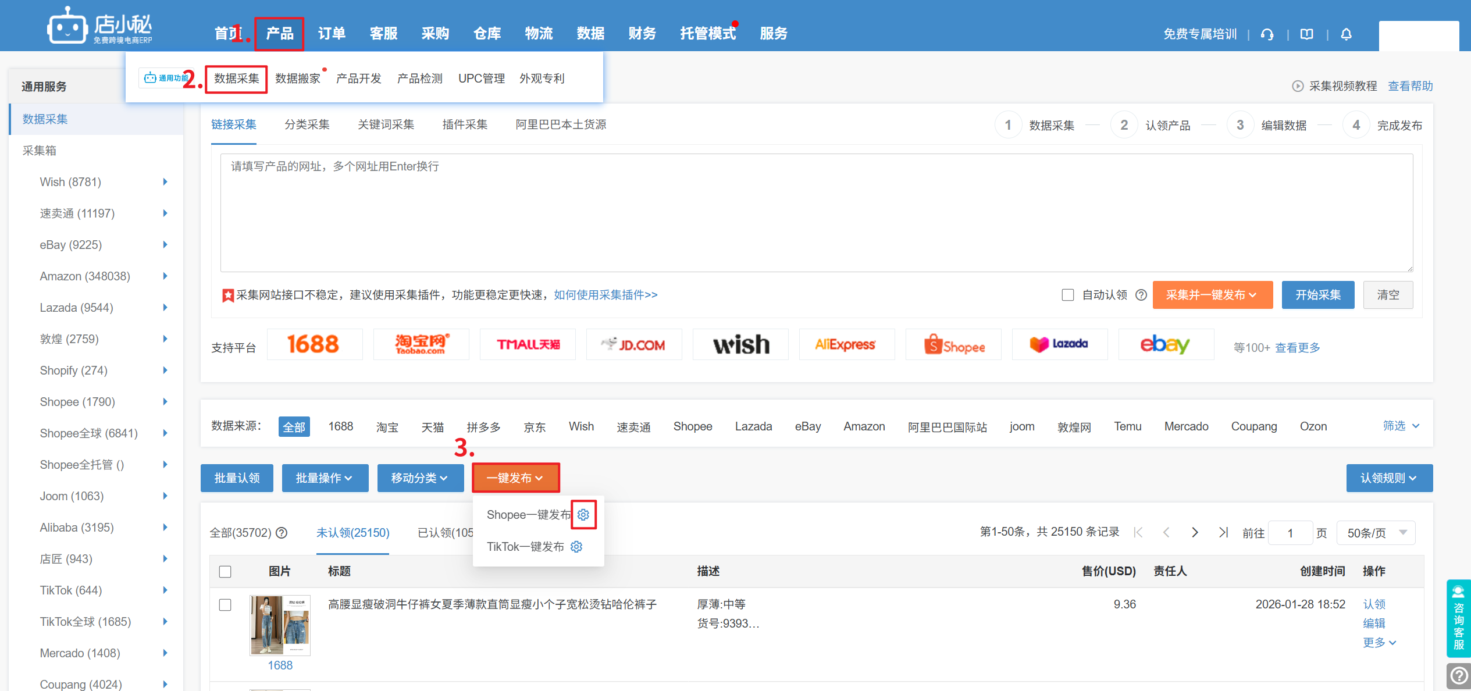
Task: Click the product URL text area
Action: 816,212
